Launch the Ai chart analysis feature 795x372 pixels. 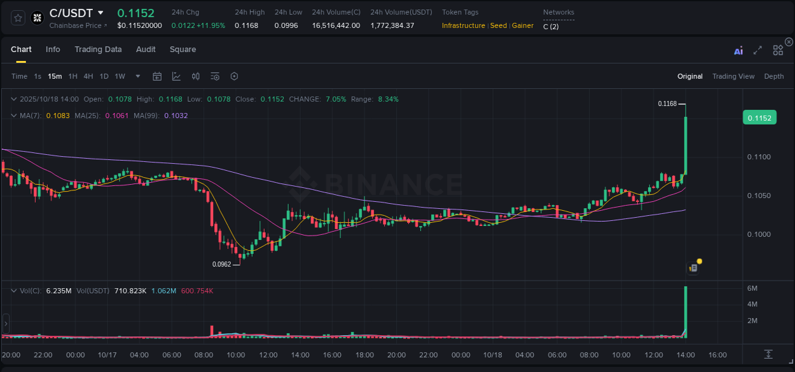[738, 50]
